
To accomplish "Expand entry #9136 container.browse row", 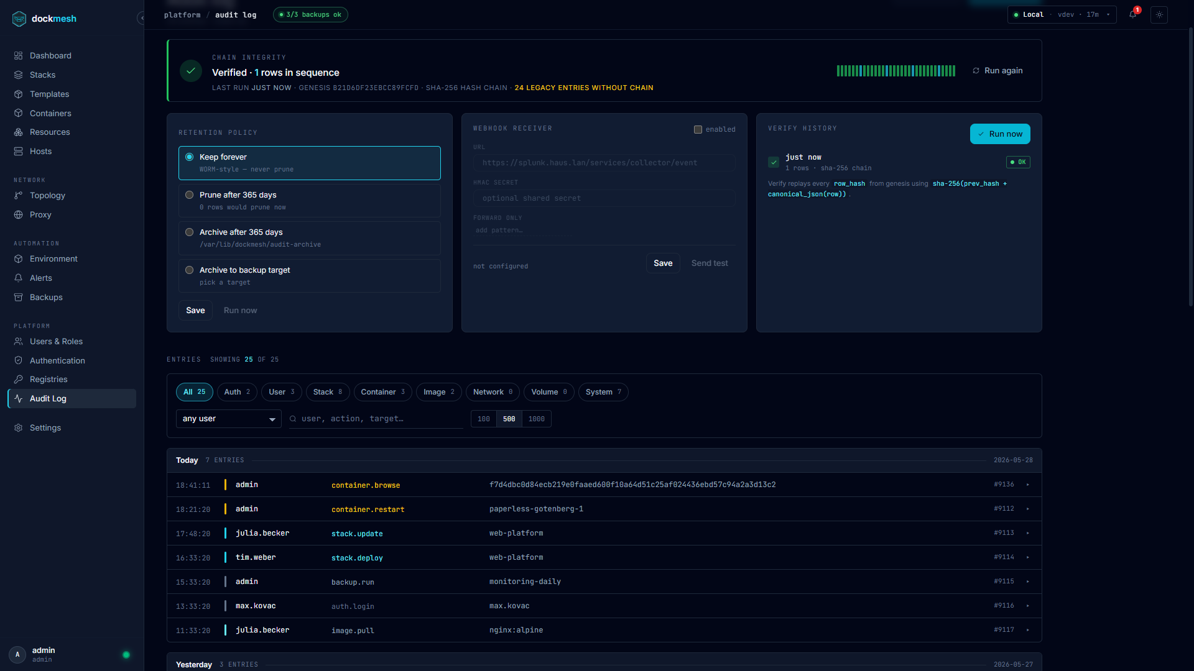I will click(x=1027, y=485).
